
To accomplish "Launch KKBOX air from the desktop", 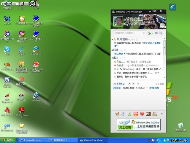I will tap(36, 51).
